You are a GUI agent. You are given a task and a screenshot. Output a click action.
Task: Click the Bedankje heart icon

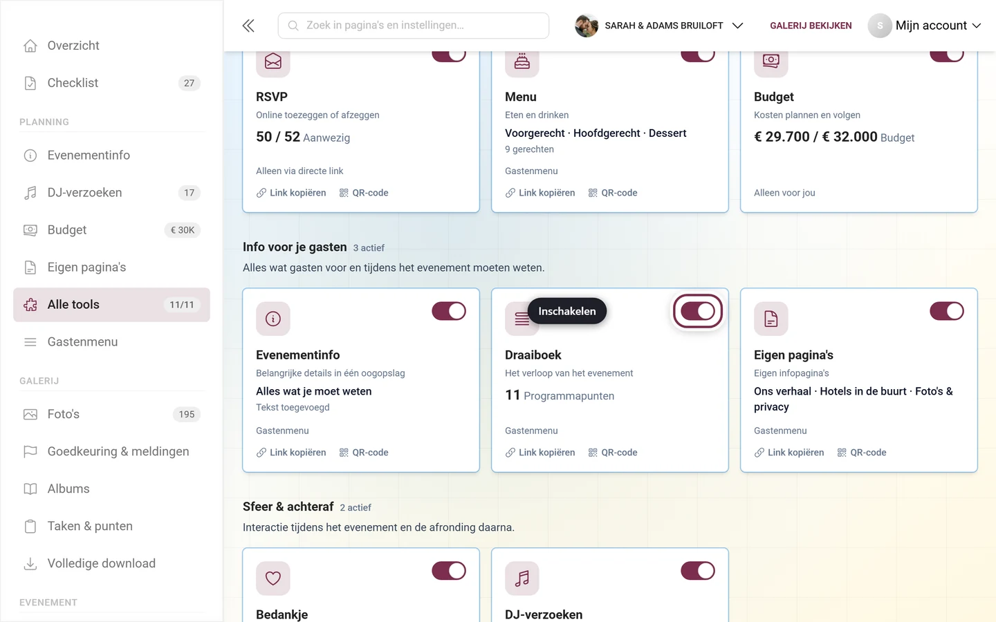tap(273, 578)
